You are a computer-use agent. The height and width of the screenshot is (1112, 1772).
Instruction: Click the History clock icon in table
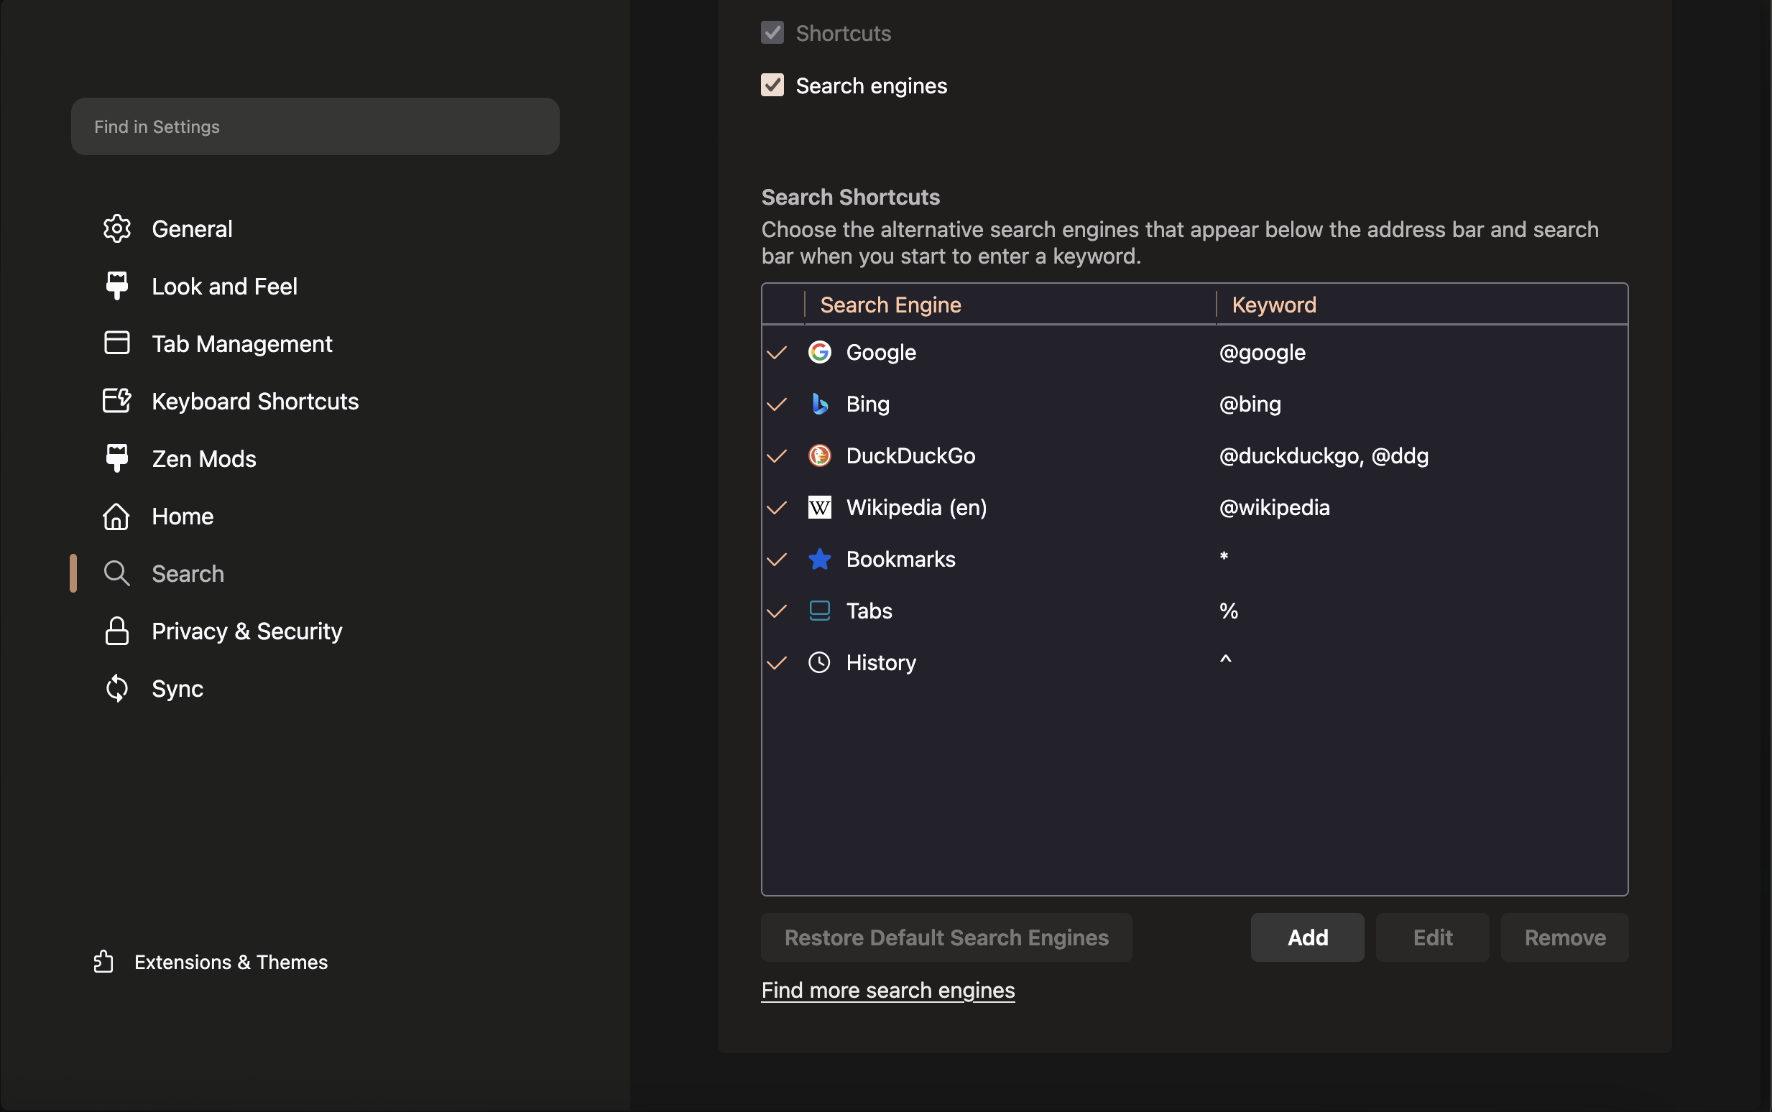[x=819, y=662]
